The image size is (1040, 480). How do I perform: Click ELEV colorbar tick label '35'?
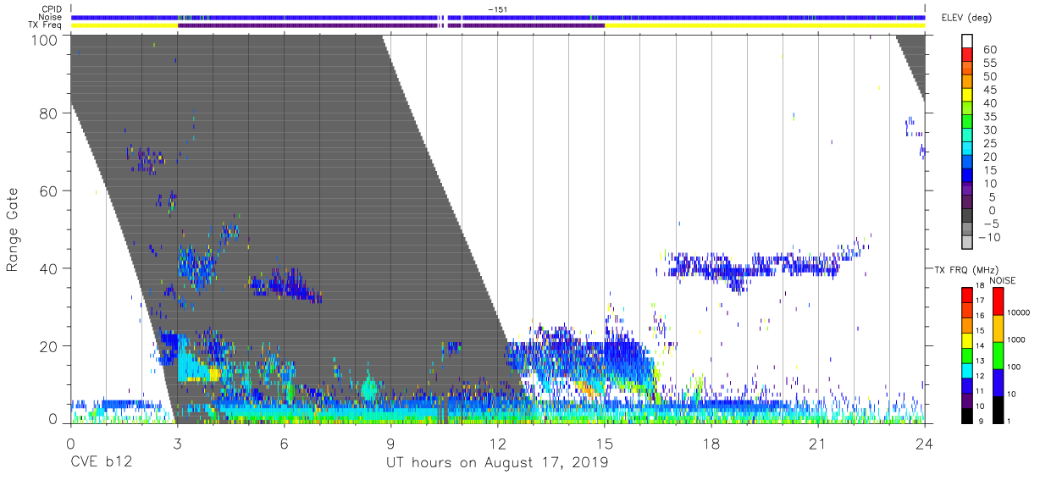[x=988, y=117]
